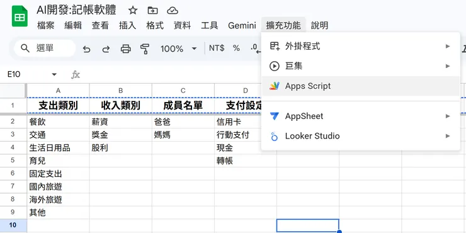Click the decrease decimal places button
This screenshot has width=466, height=233.
pyautogui.click(x=255, y=48)
